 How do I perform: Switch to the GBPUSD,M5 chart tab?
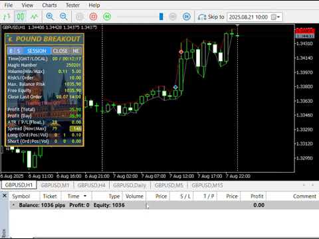click(169, 185)
